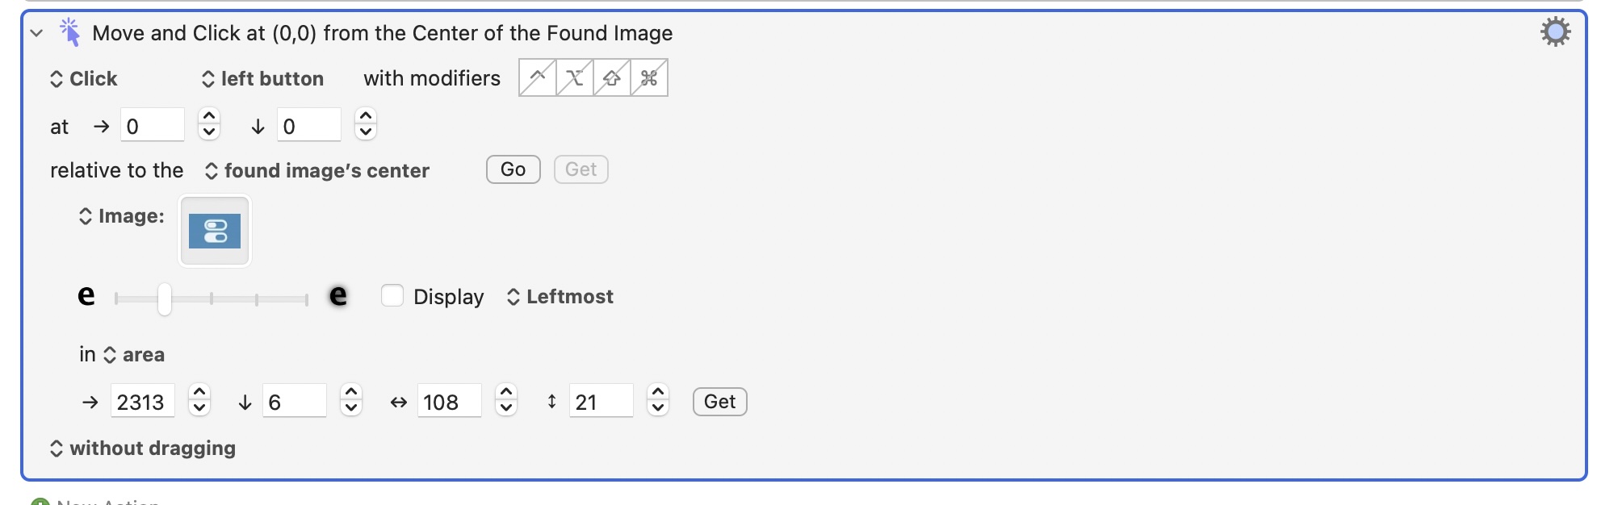
Task: Increment the area X position stepper
Action: 199,393
